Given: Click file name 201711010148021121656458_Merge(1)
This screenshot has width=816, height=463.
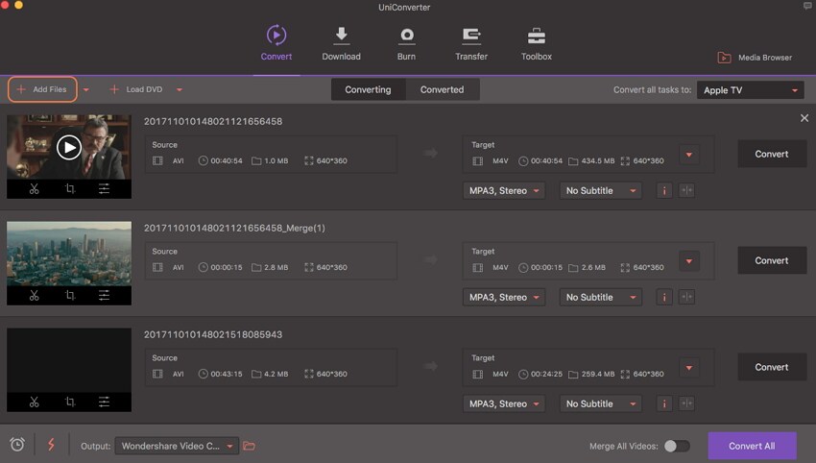Looking at the screenshot, I should 234,228.
